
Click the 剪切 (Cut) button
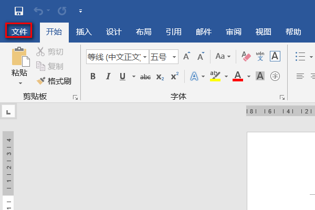50,51
